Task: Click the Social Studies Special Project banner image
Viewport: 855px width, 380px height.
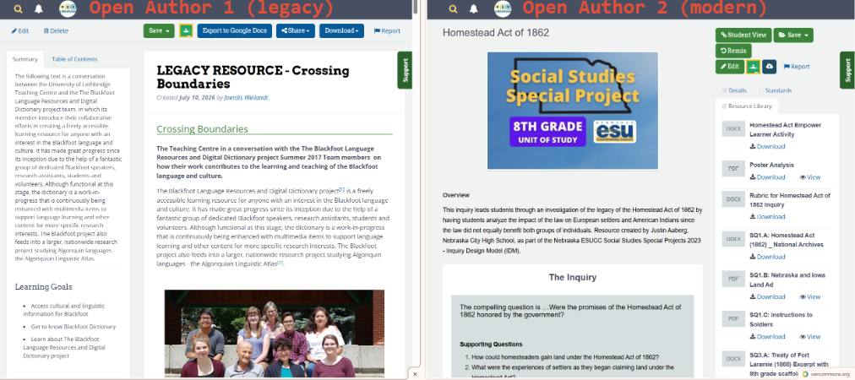Action: click(x=573, y=111)
